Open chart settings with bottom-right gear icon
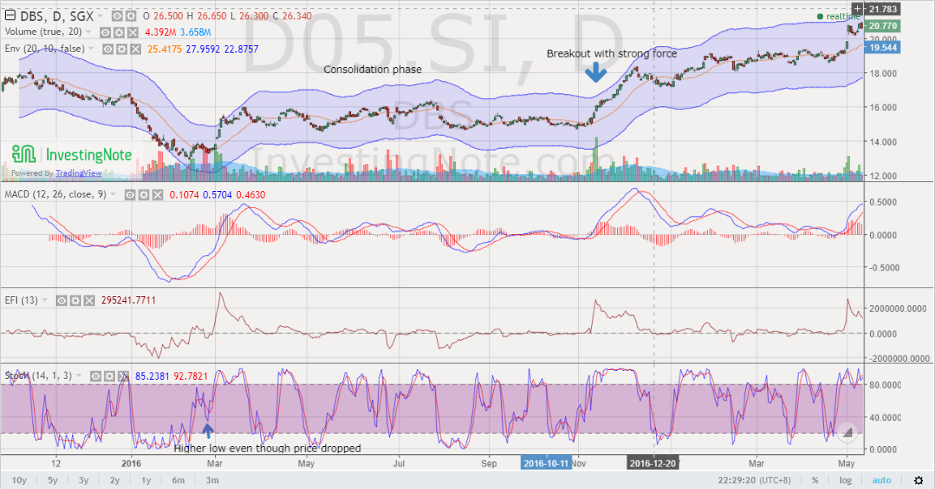Viewport: 935px width, 489px height. pos(919,480)
